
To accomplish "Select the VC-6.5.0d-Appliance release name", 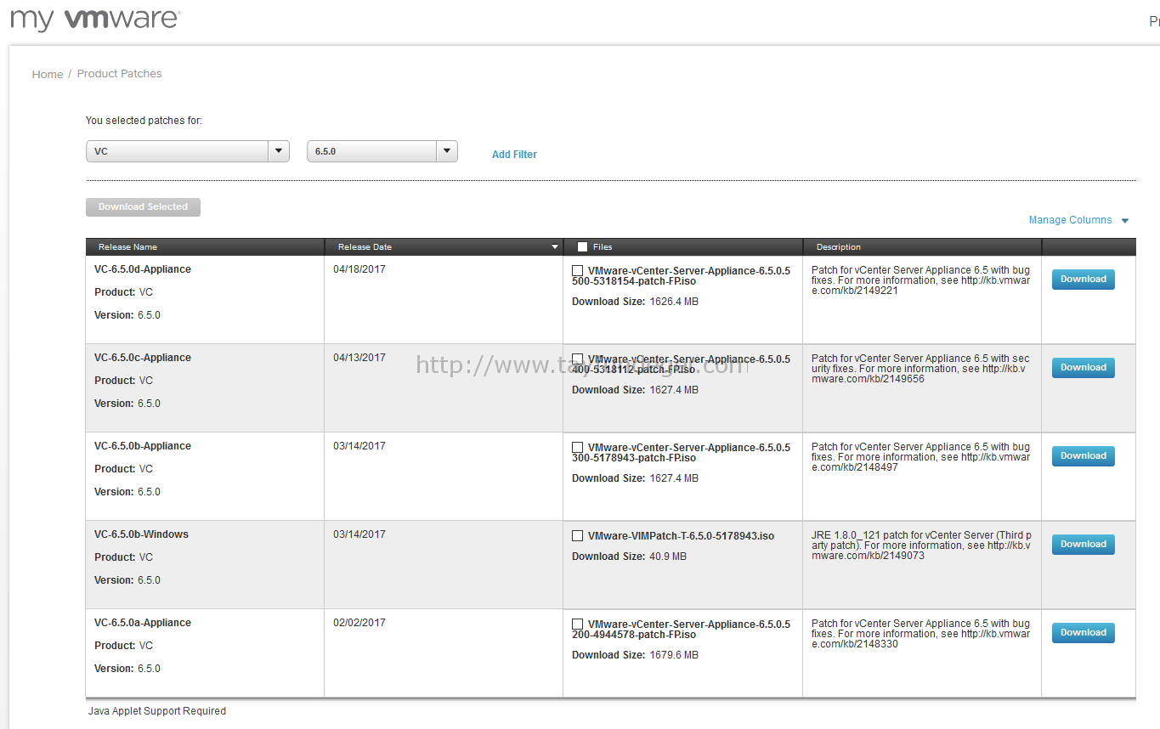I will 143,269.
